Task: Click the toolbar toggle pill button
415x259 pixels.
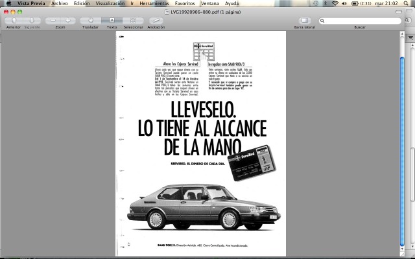Action: pyautogui.click(x=399, y=12)
